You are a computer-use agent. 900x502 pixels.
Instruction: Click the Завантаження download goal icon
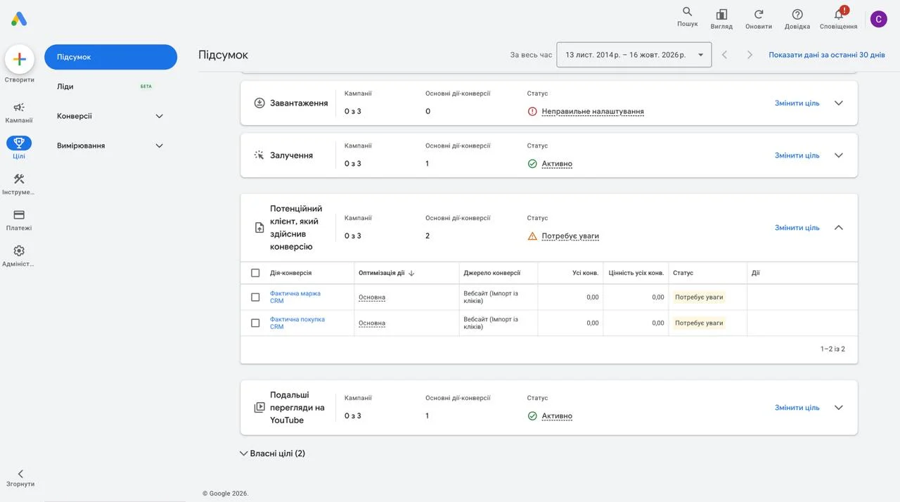[259, 103]
